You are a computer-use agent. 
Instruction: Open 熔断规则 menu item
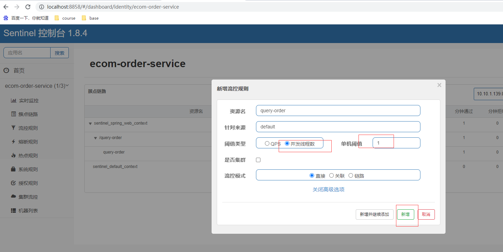28,141
